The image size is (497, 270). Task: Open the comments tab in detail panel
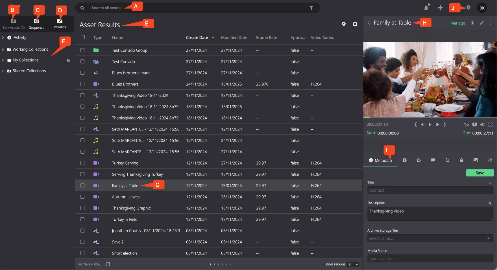pyautogui.click(x=433, y=160)
